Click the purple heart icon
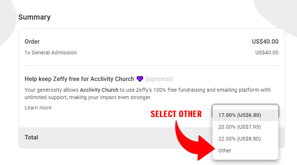This screenshot has height=165, width=297. [140, 79]
